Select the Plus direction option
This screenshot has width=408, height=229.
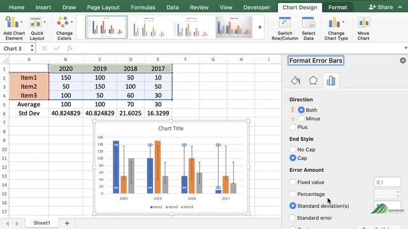point(293,127)
